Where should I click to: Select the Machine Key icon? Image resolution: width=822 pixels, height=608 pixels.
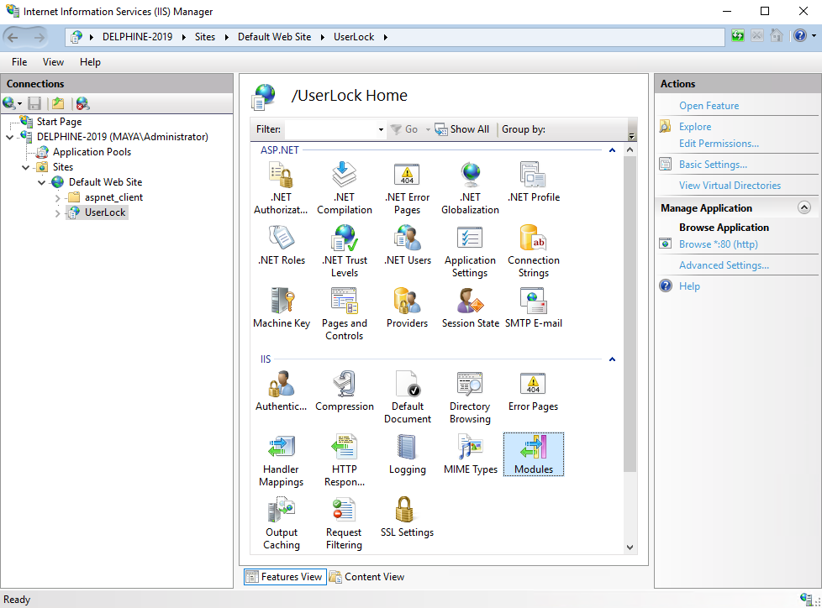[x=282, y=301]
